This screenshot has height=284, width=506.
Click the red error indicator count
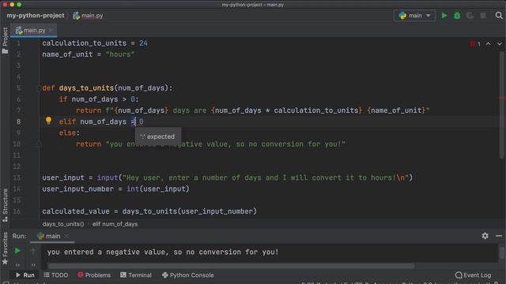(475, 44)
